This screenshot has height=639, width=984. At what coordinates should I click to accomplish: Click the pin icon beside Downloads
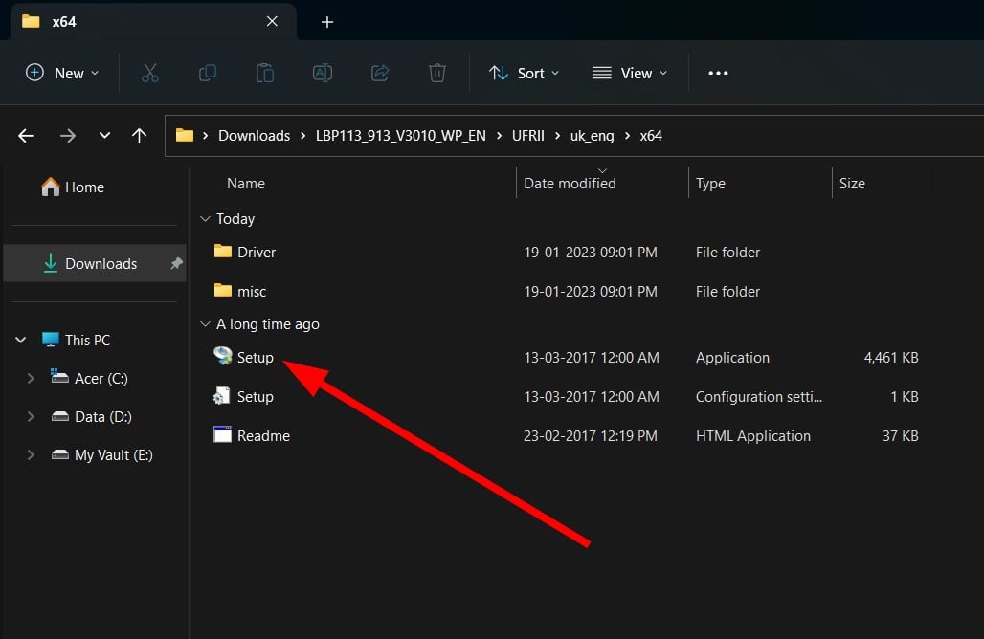click(x=176, y=263)
